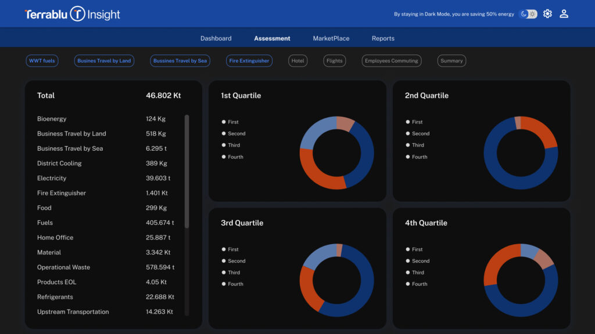Click the Terrablu Insight logo
Viewport: 595px width, 334px height.
pos(72,14)
